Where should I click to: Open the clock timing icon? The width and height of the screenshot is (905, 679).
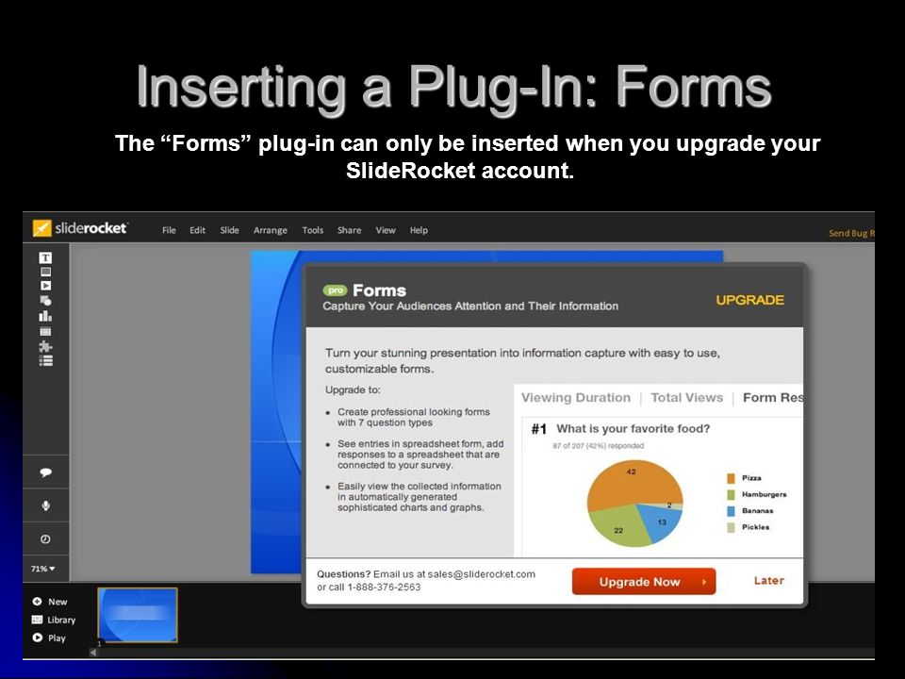(x=45, y=538)
